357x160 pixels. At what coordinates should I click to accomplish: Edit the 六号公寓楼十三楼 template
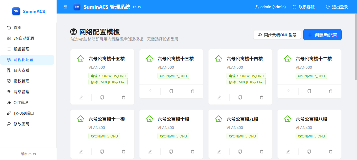point(150,91)
